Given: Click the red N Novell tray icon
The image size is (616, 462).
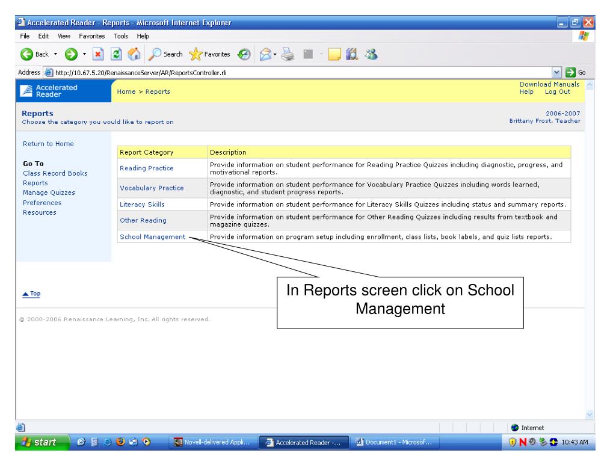Looking at the screenshot, I should coord(523,442).
